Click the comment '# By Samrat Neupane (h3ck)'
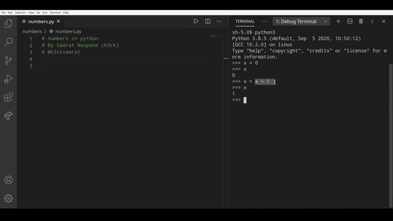393x221 pixels. (x=80, y=45)
